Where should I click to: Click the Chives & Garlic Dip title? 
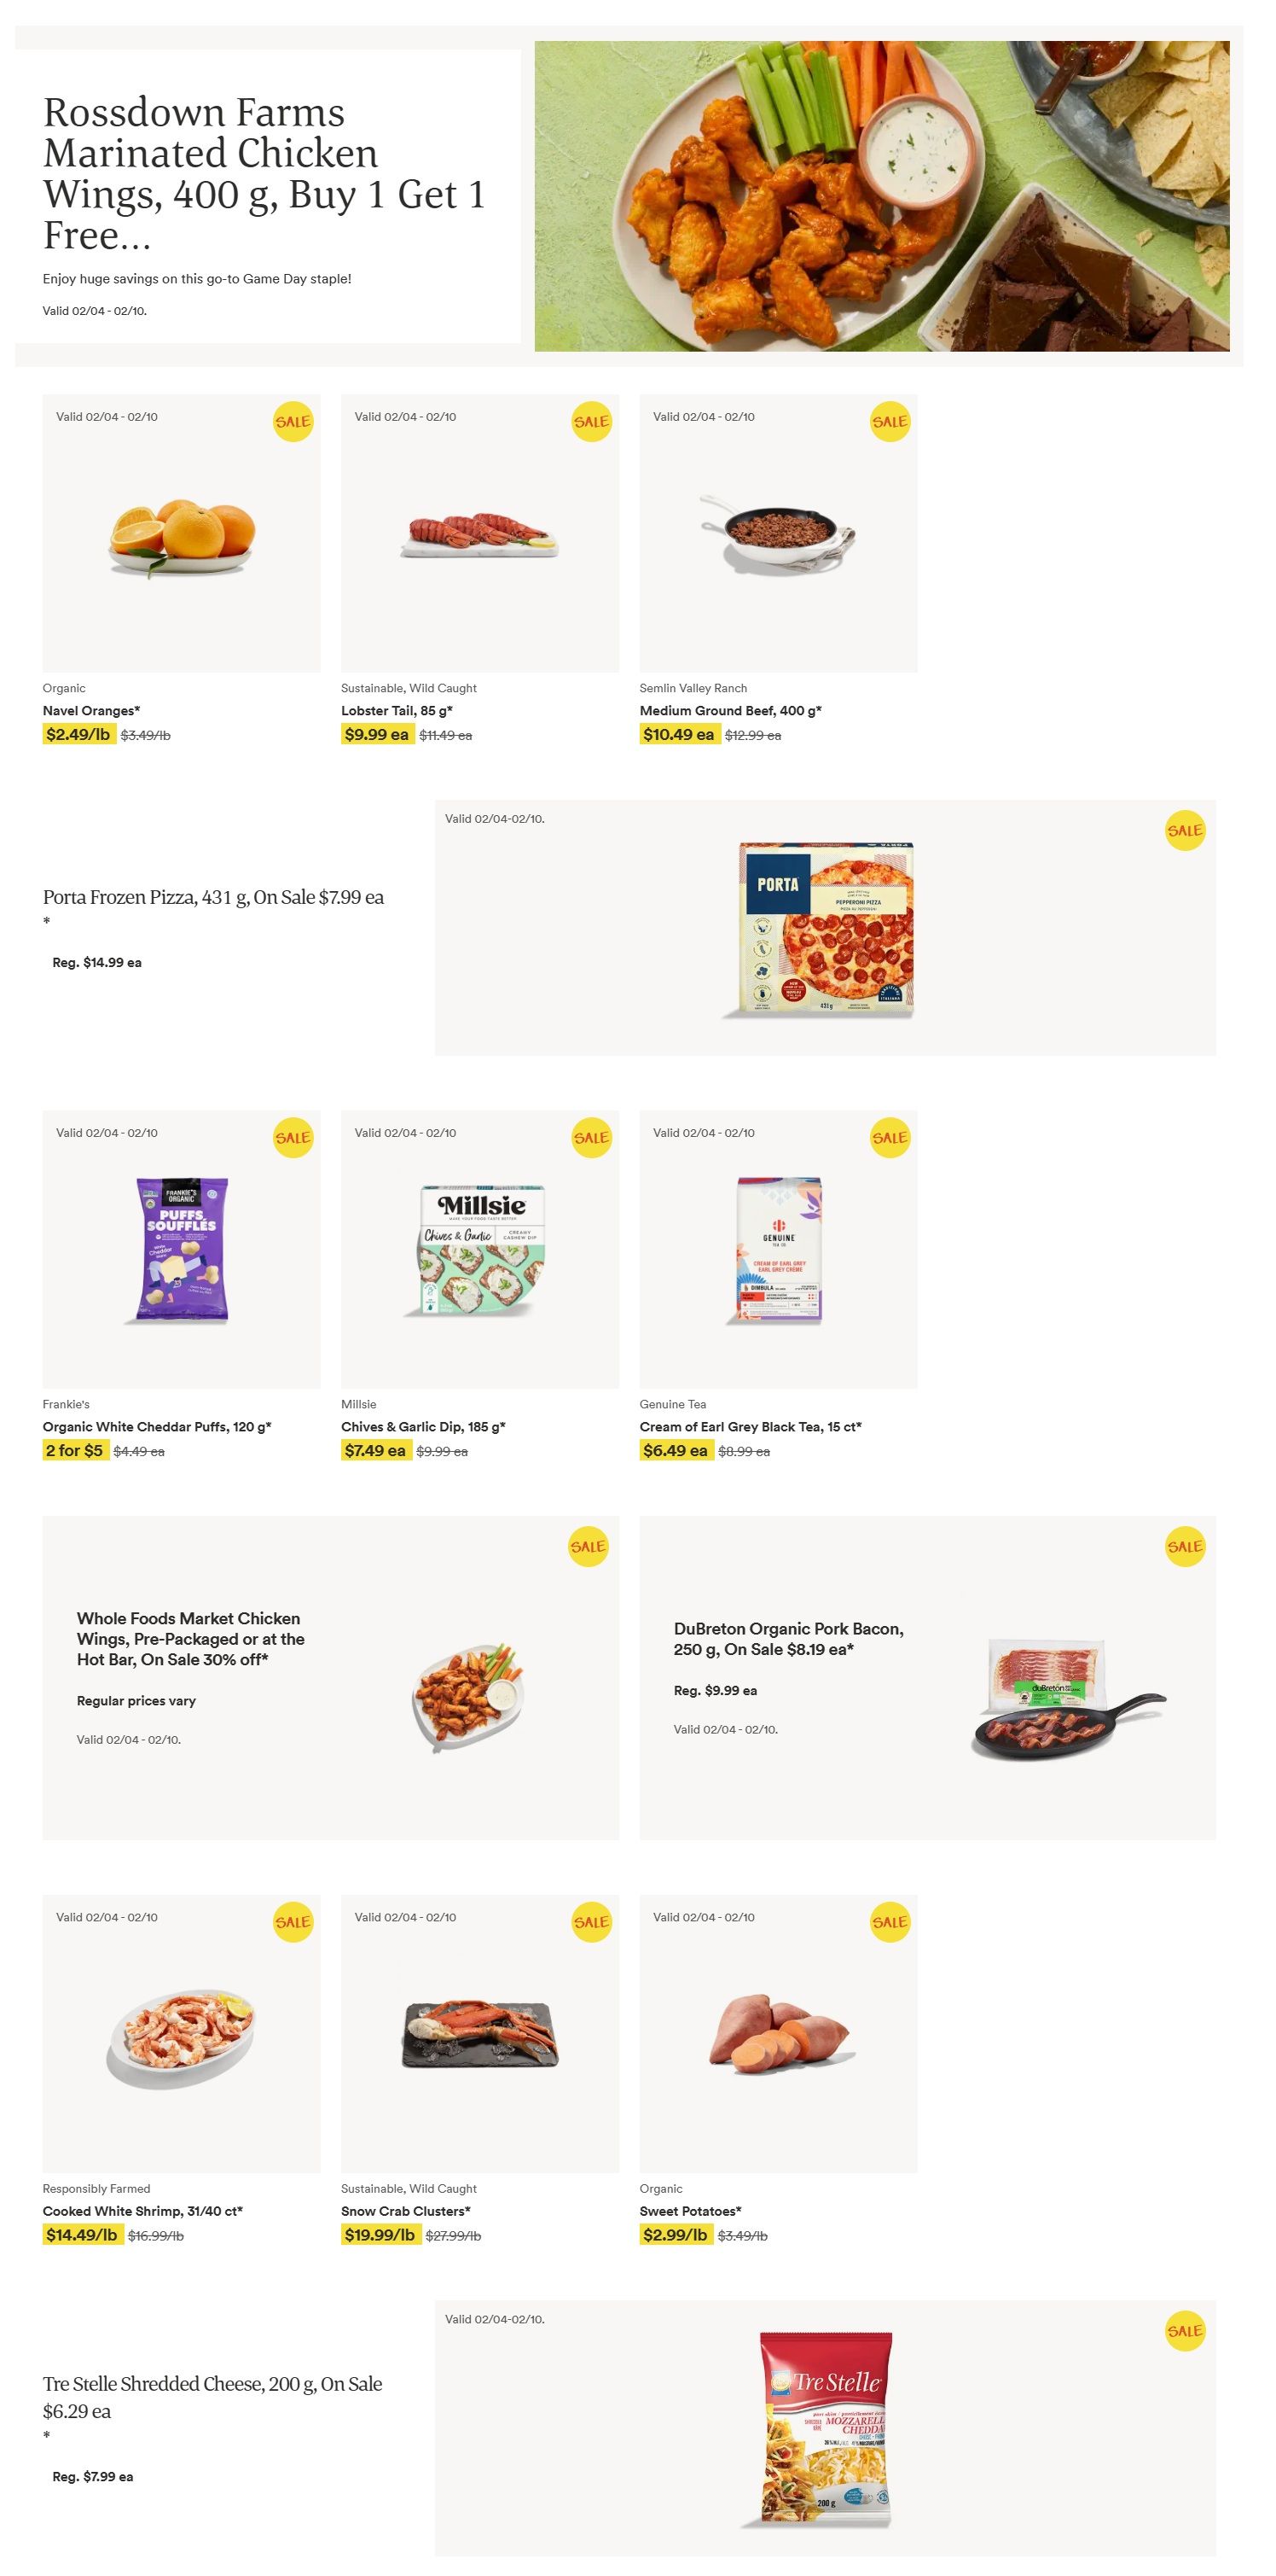click(x=423, y=1427)
